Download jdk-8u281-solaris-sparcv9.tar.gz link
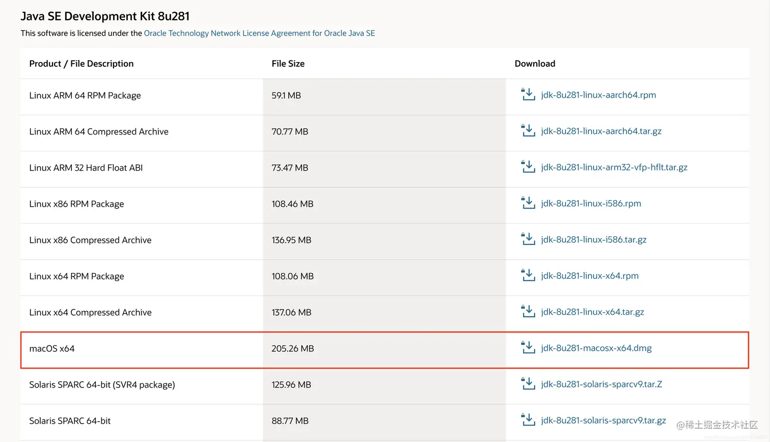The width and height of the screenshot is (770, 442). point(603,420)
